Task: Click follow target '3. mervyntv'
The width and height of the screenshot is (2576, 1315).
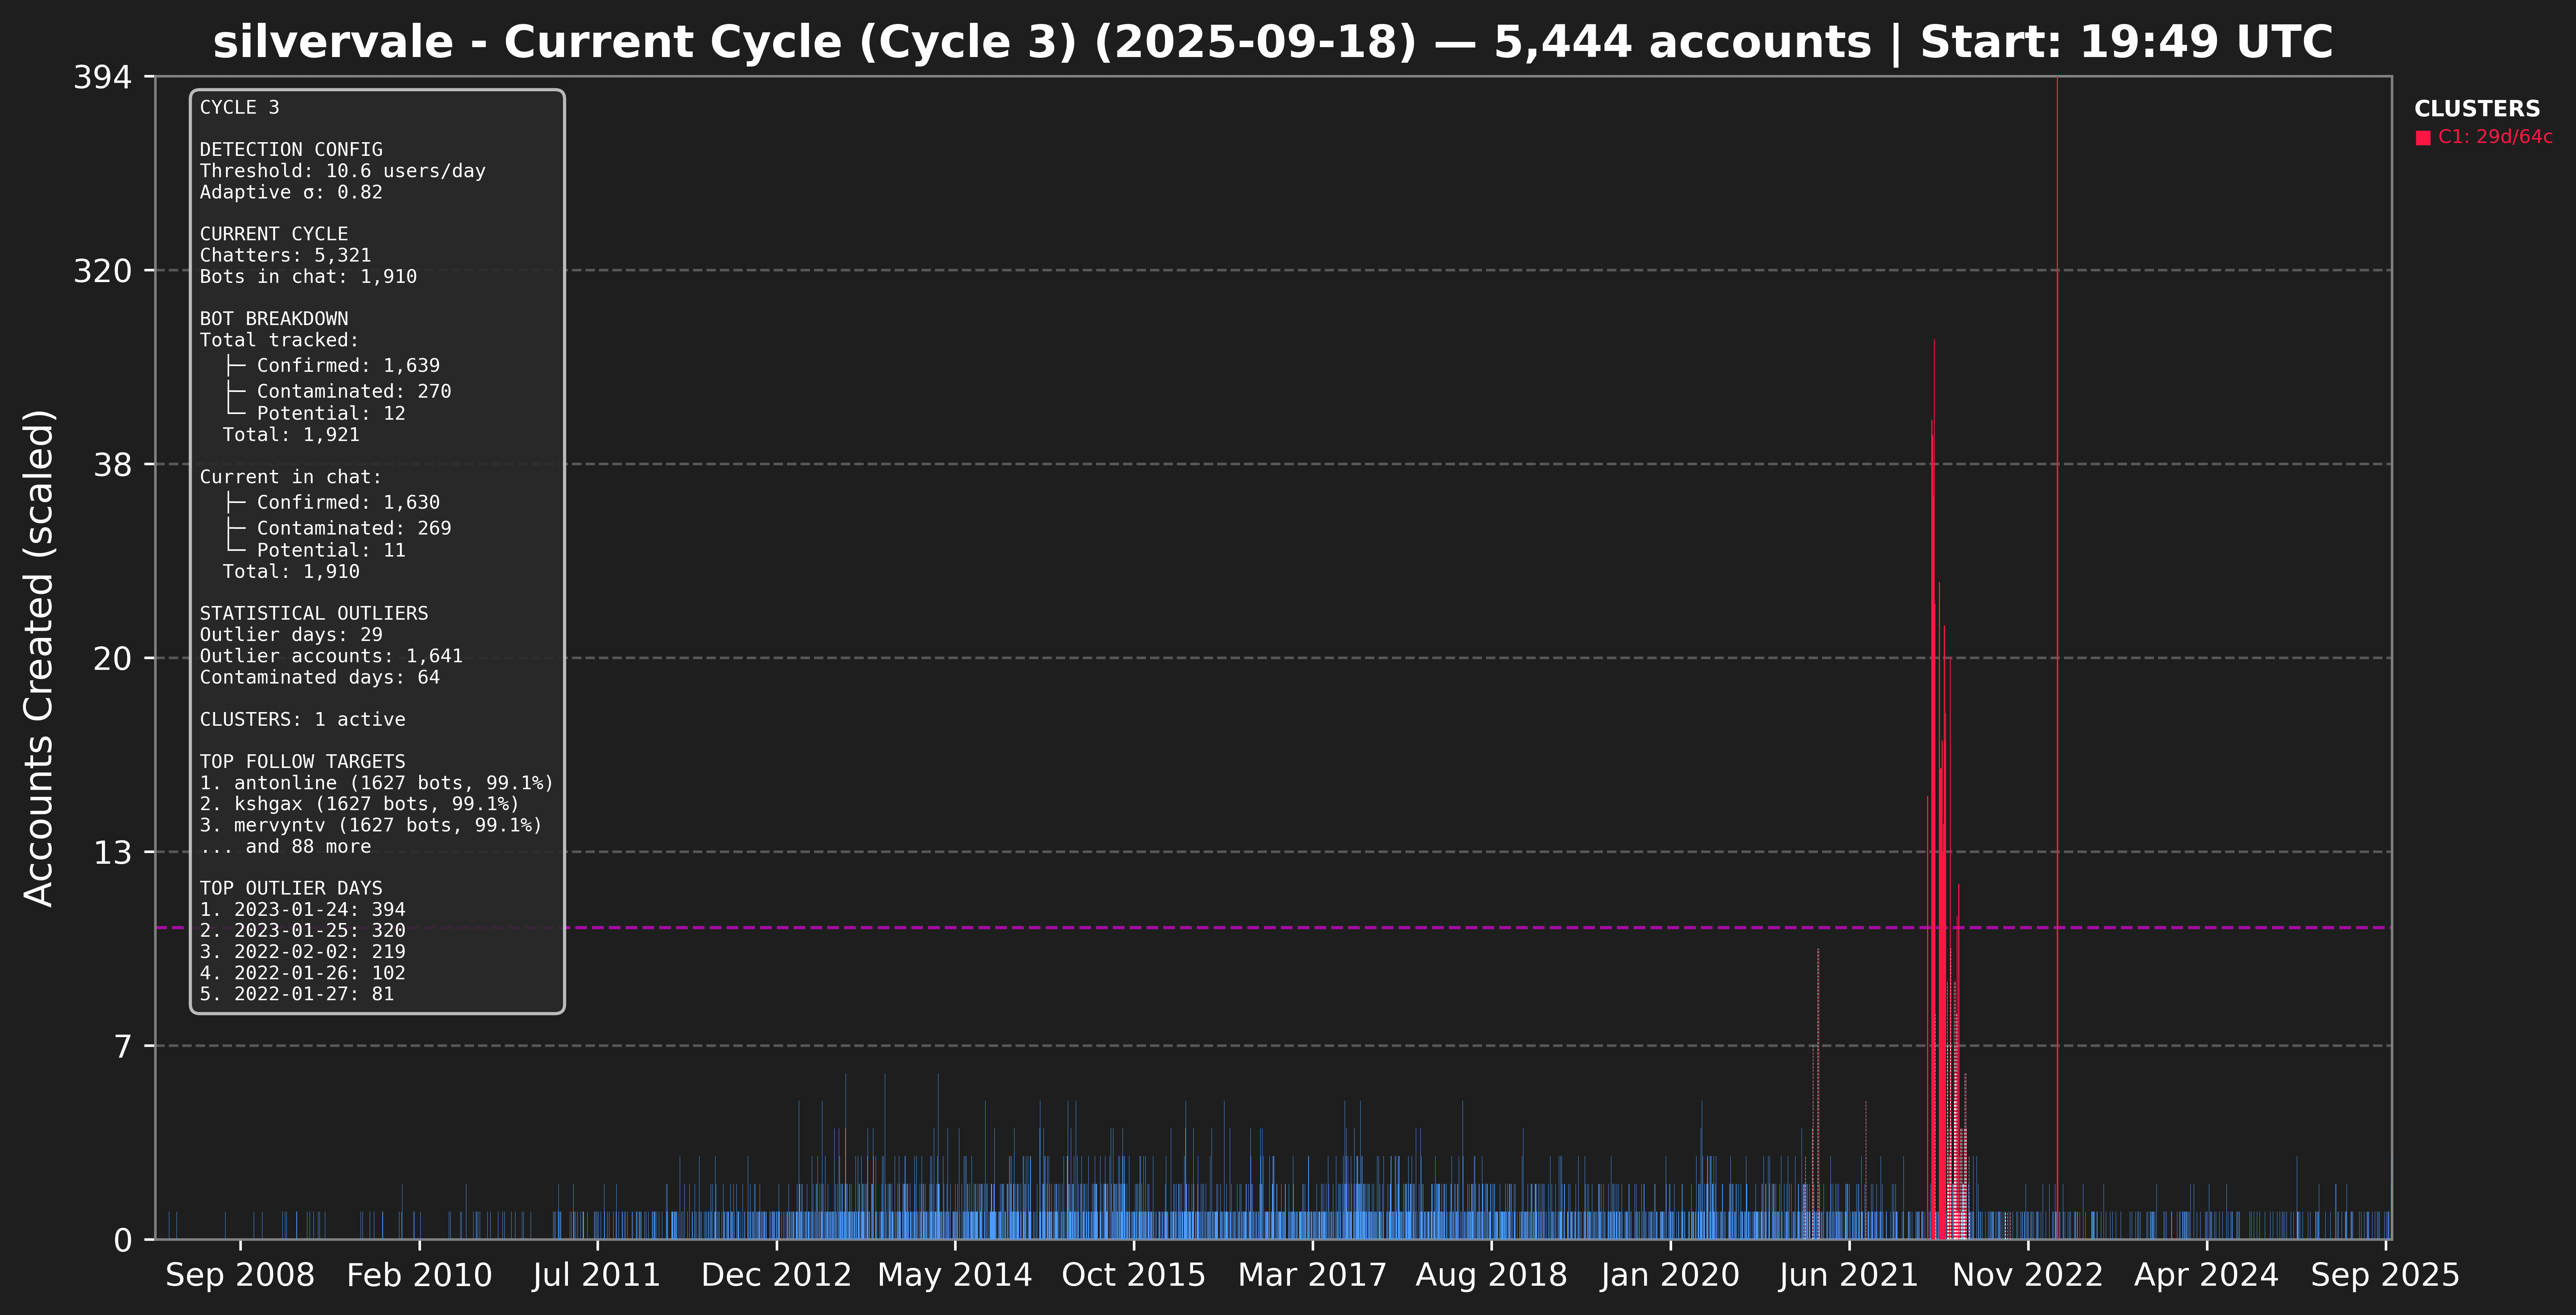Action: [371, 825]
